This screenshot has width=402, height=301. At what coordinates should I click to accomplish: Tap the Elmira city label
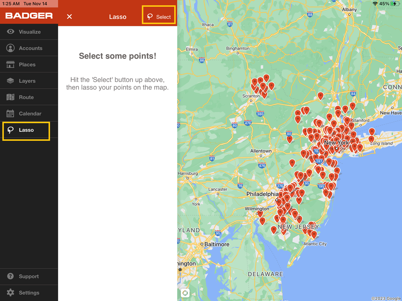(192, 49)
